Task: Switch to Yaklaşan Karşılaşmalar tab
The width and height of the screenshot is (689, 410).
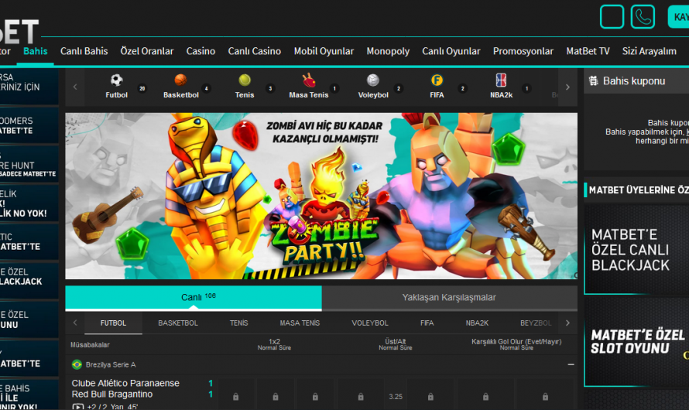Action: click(x=450, y=298)
